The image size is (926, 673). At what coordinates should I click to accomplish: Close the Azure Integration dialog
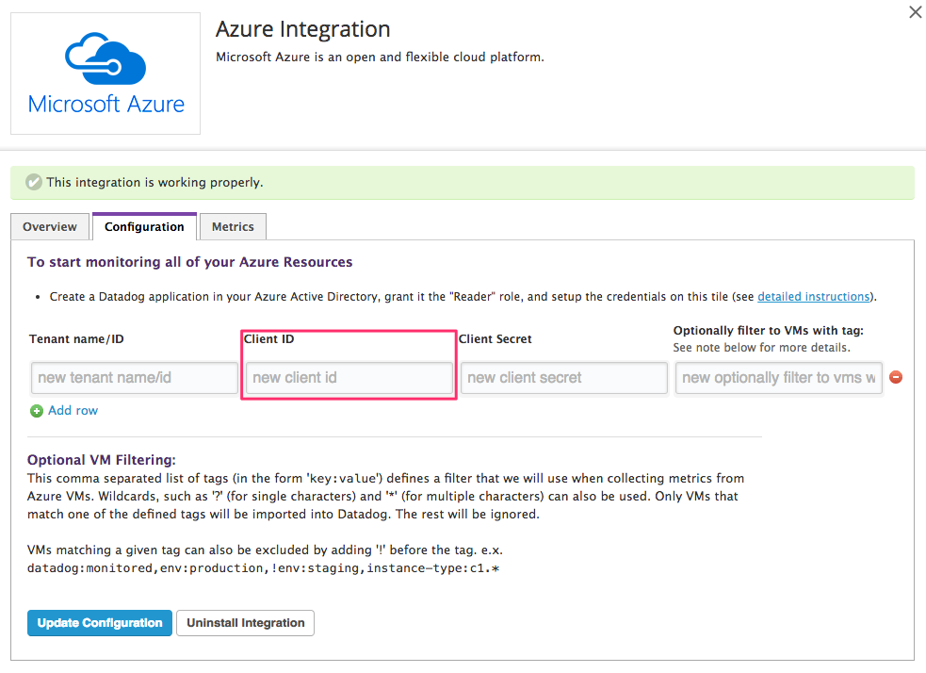[x=915, y=12]
